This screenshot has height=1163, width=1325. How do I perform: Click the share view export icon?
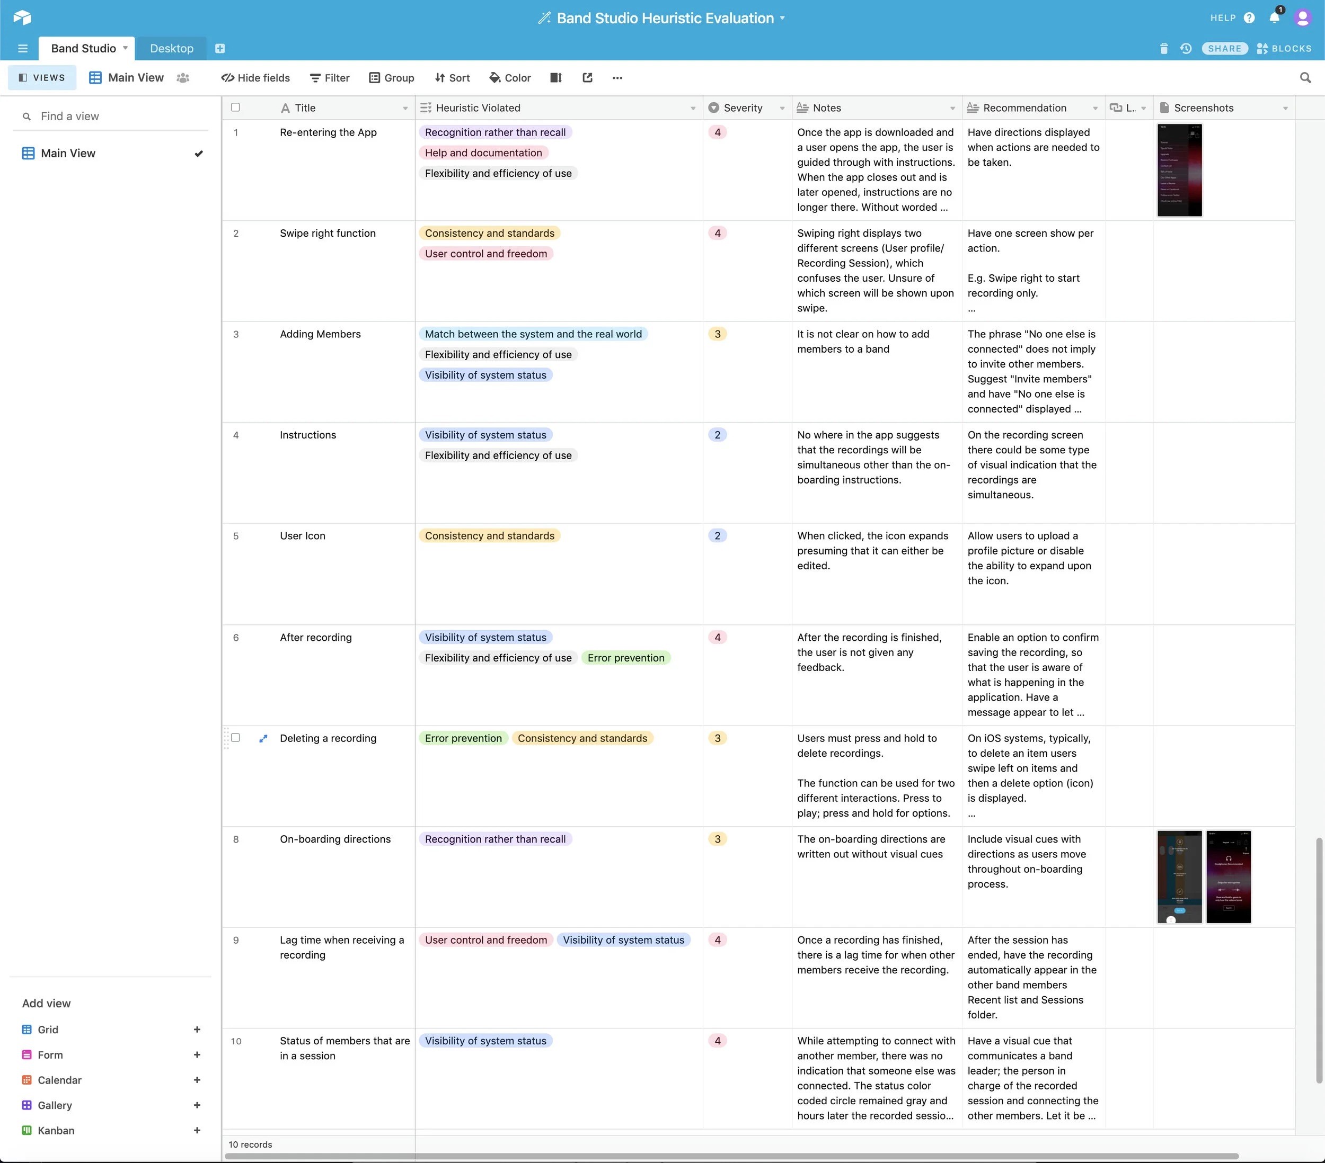pyautogui.click(x=587, y=78)
